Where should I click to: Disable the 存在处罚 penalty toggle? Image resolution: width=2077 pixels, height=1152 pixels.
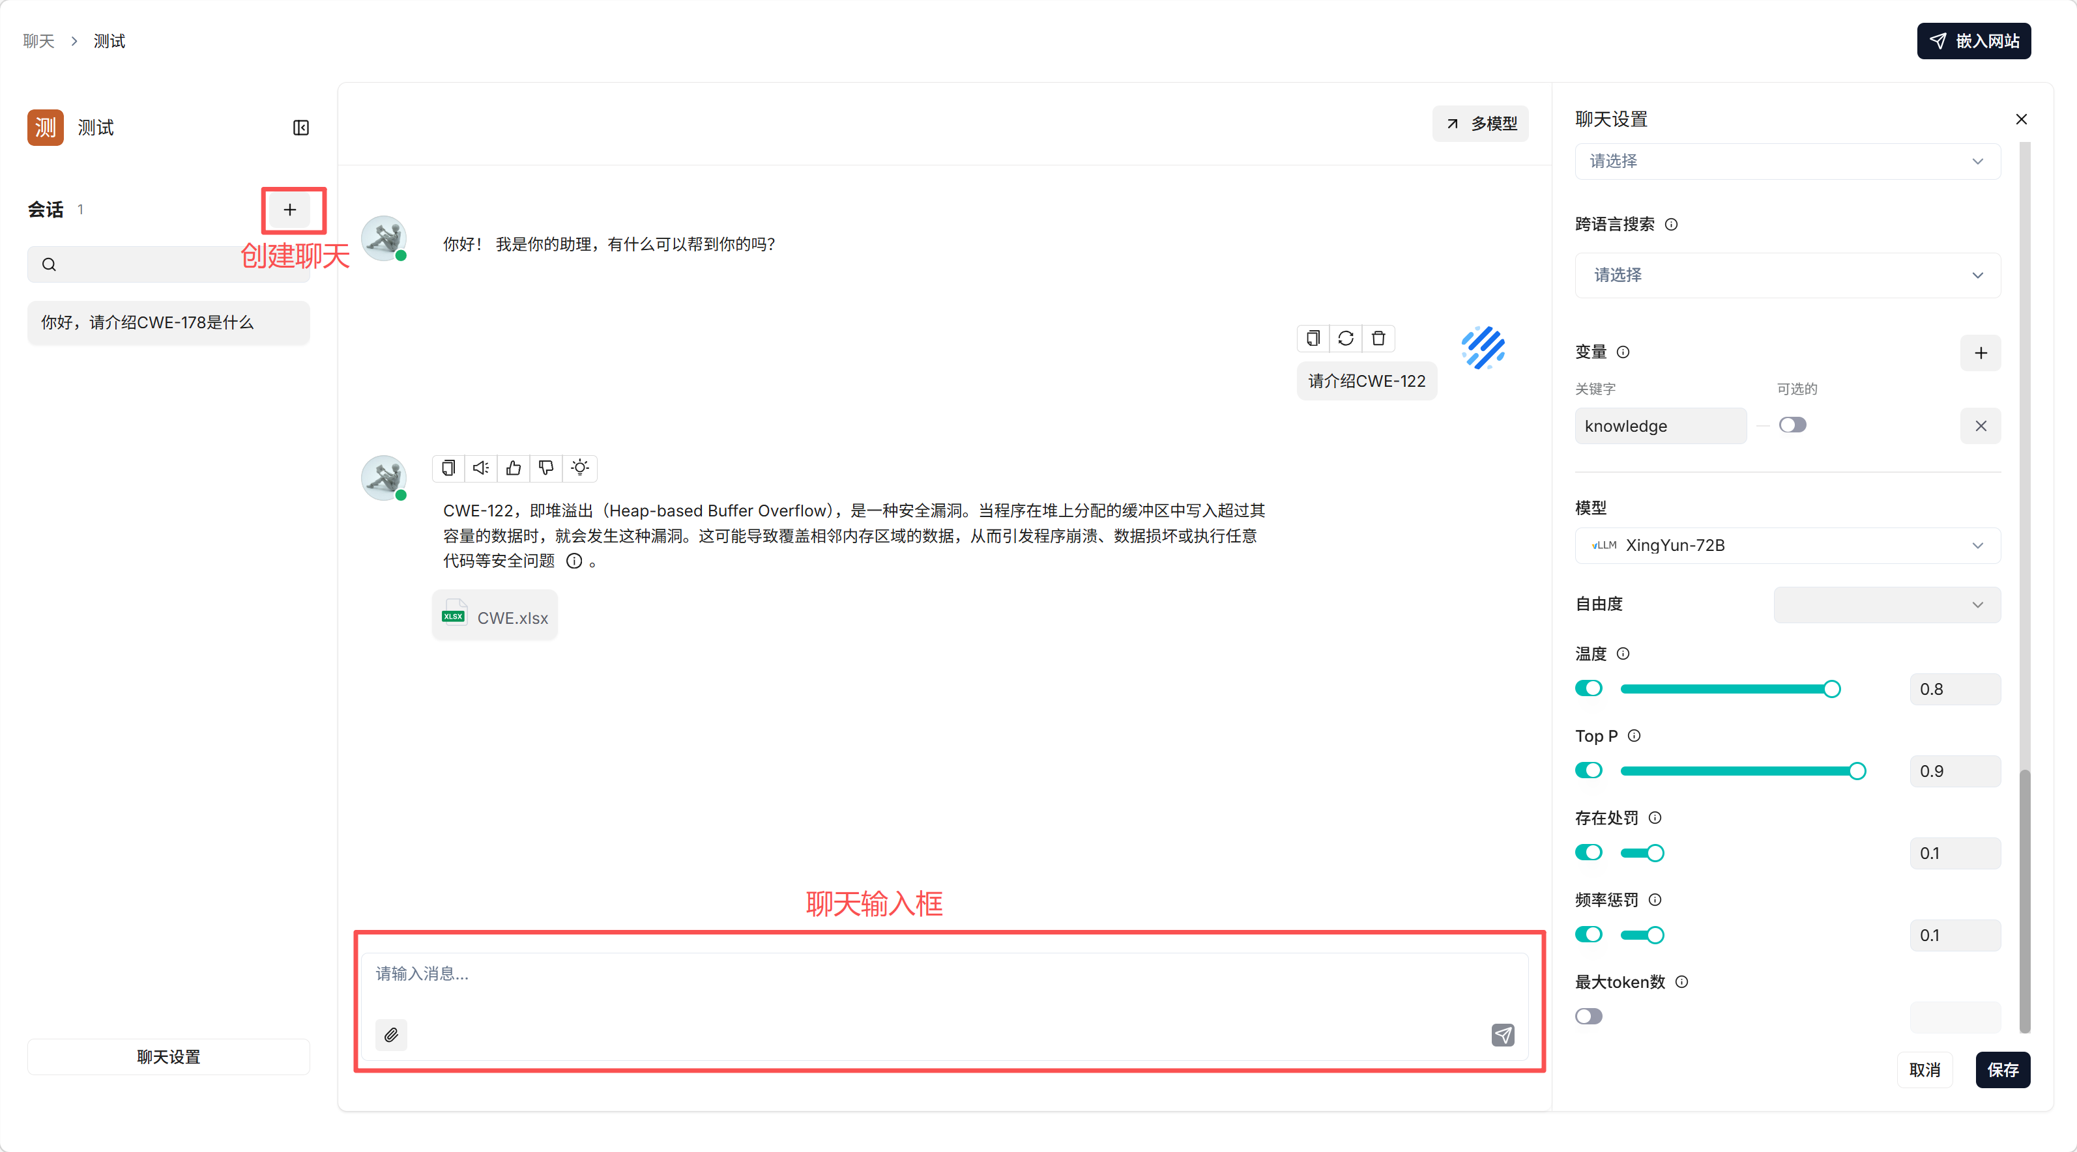[1588, 852]
